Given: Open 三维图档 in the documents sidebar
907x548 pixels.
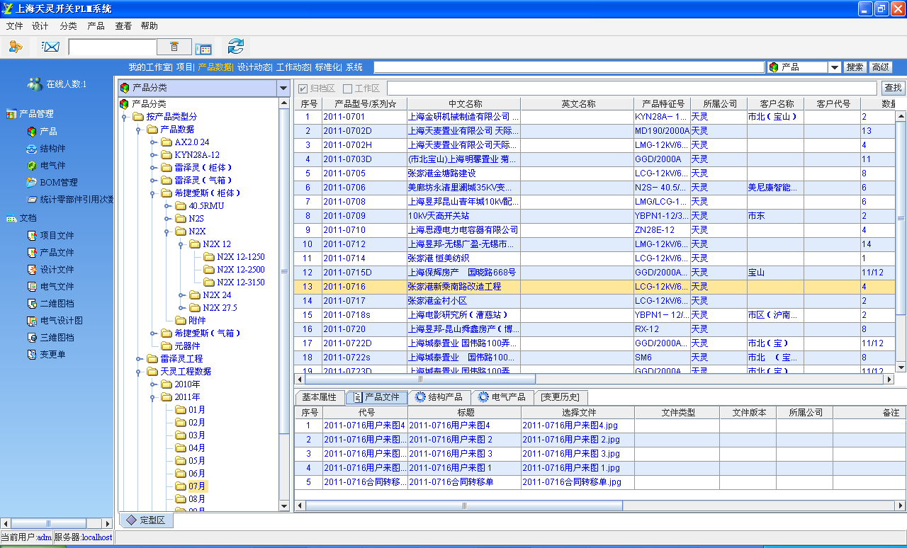Looking at the screenshot, I should pyautogui.click(x=57, y=338).
